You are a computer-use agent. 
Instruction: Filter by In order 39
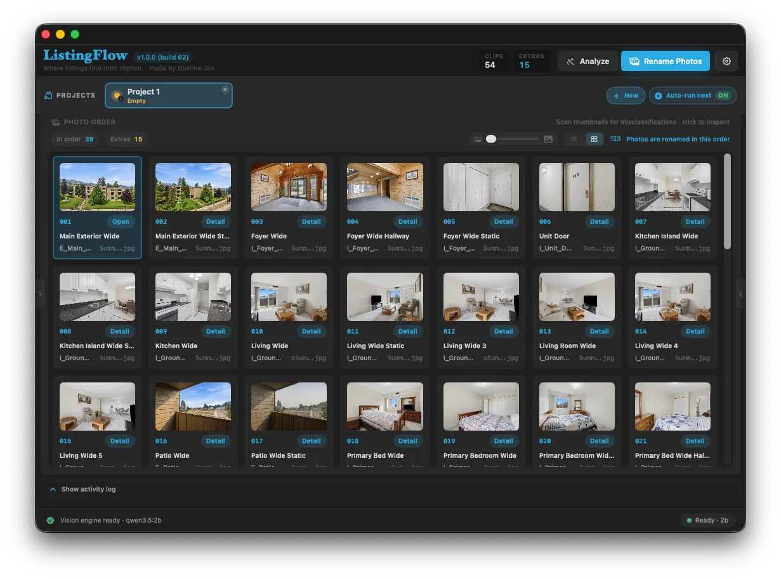(75, 139)
